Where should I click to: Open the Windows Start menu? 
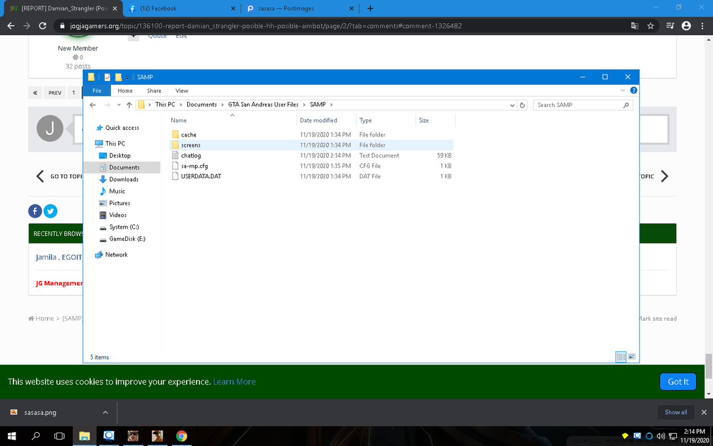click(11, 436)
